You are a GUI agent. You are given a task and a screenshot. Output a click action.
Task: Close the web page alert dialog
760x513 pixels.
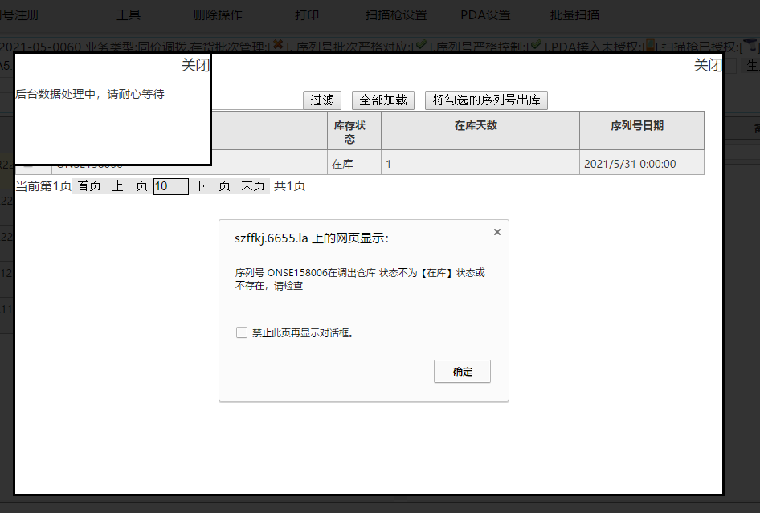tap(496, 232)
